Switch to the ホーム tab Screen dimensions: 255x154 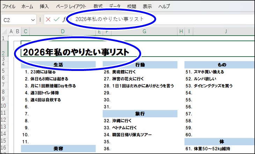[27, 7]
